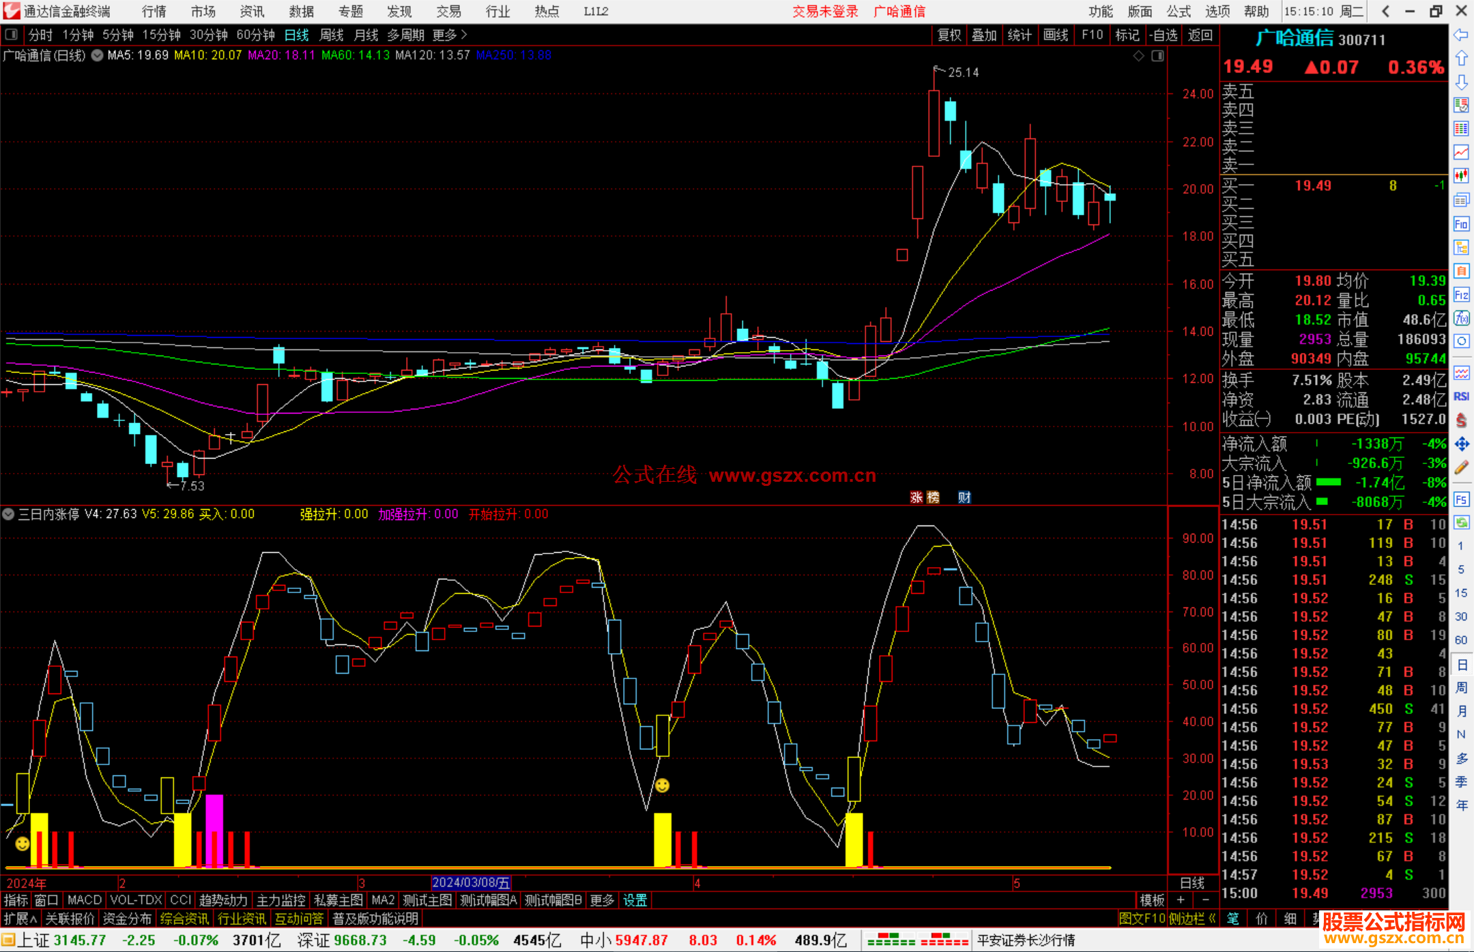The height and width of the screenshot is (952, 1474).
Task: Select the pencil drawing tool icon
Action: click(1461, 467)
